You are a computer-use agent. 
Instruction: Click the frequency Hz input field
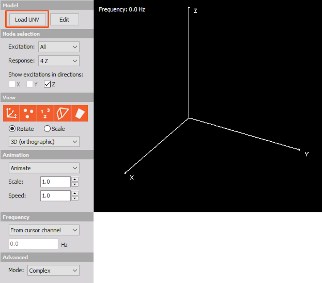[33, 244]
